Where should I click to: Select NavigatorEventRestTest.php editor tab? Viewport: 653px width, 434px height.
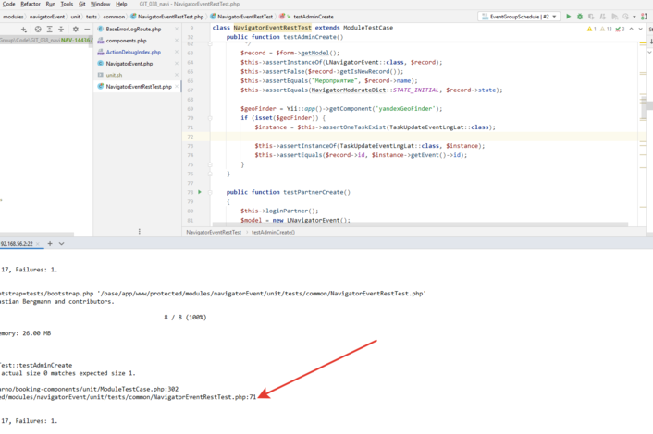[x=139, y=87]
